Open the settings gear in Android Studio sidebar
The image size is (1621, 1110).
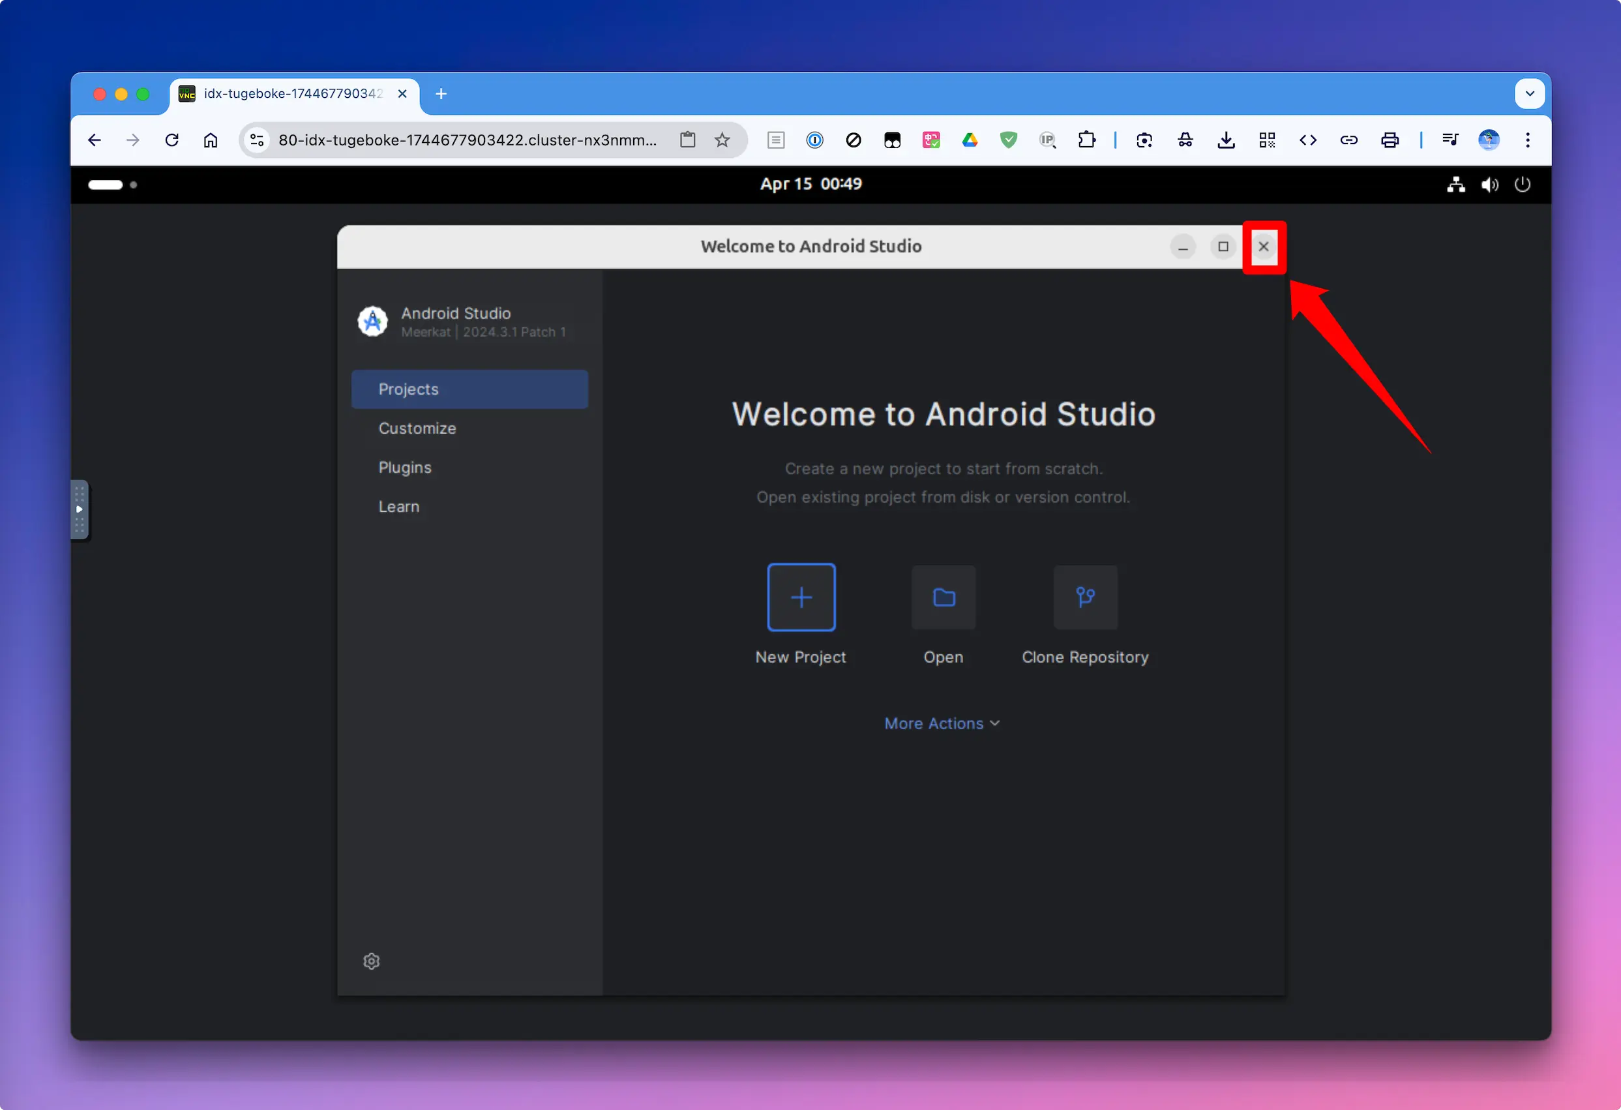[x=372, y=961]
